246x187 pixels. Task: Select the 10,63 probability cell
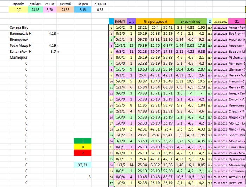142,69
